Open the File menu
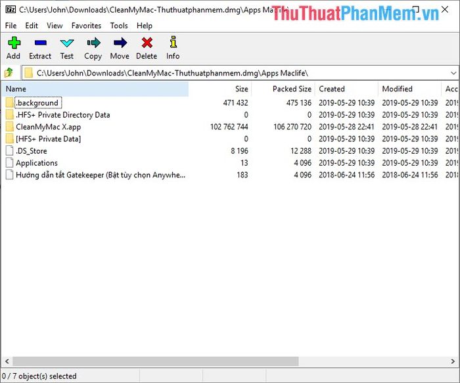Viewport: 460px width, 383px height. pos(11,26)
